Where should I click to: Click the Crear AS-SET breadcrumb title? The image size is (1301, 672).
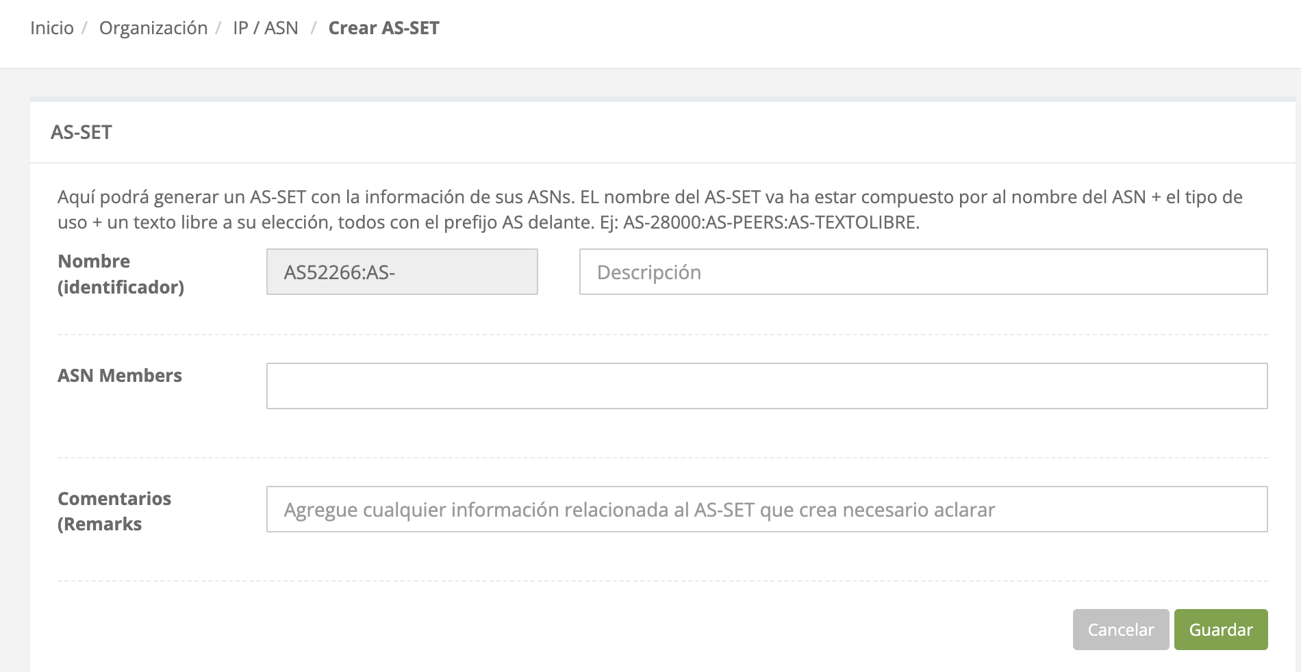(383, 28)
